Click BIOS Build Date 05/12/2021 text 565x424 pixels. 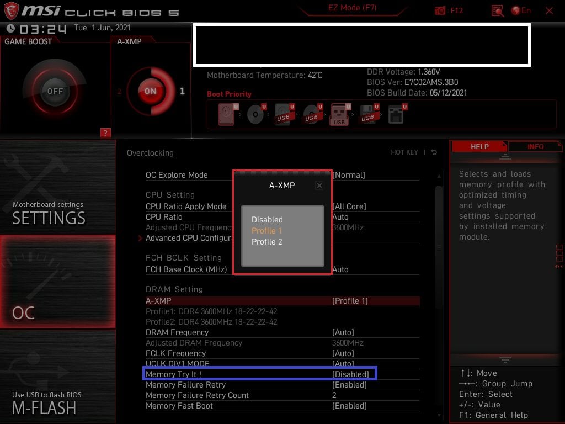pyautogui.click(x=417, y=93)
